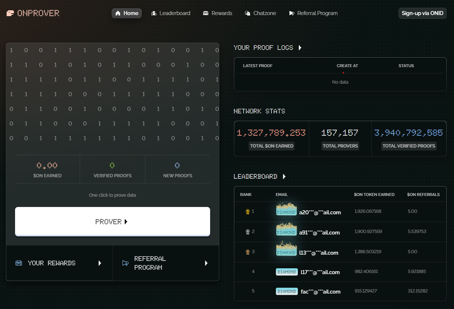
Task: Click the bronze medal icon for rank 3
Action: point(248,252)
